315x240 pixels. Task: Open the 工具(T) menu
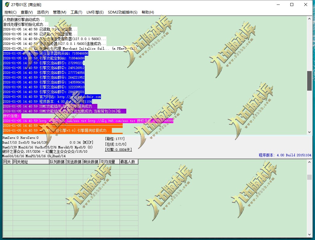(76, 12)
